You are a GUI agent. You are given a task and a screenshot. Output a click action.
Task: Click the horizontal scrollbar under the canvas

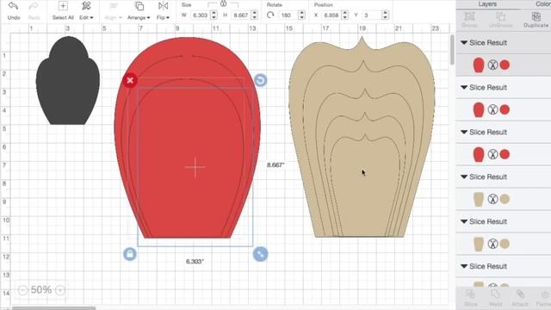pos(53,308)
